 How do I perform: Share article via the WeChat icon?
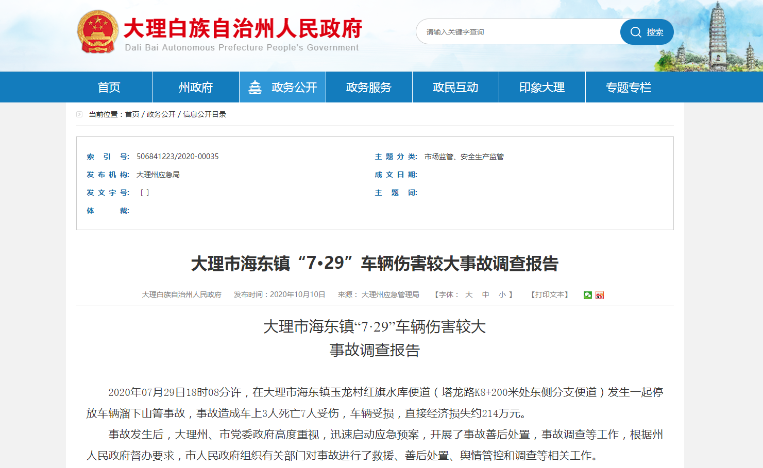pos(587,295)
